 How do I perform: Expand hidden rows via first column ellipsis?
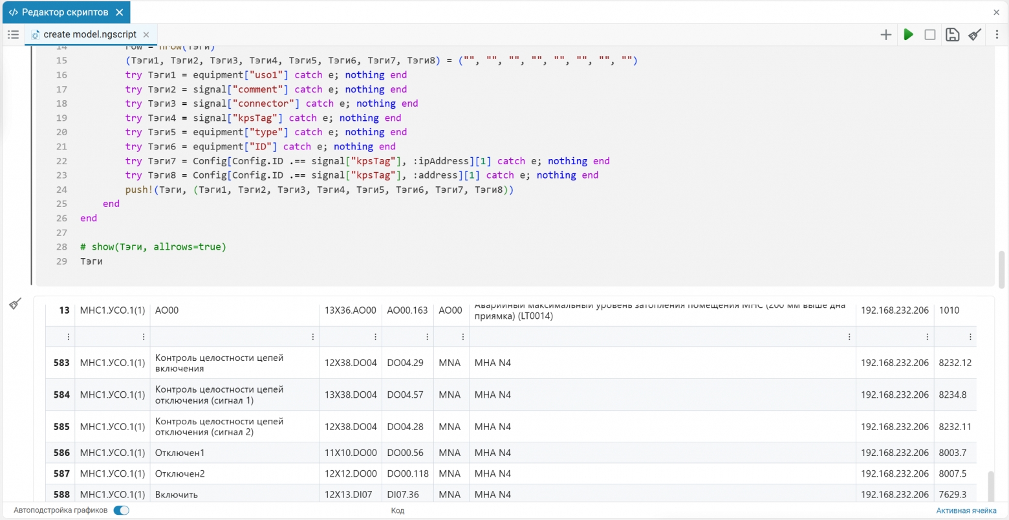point(68,337)
